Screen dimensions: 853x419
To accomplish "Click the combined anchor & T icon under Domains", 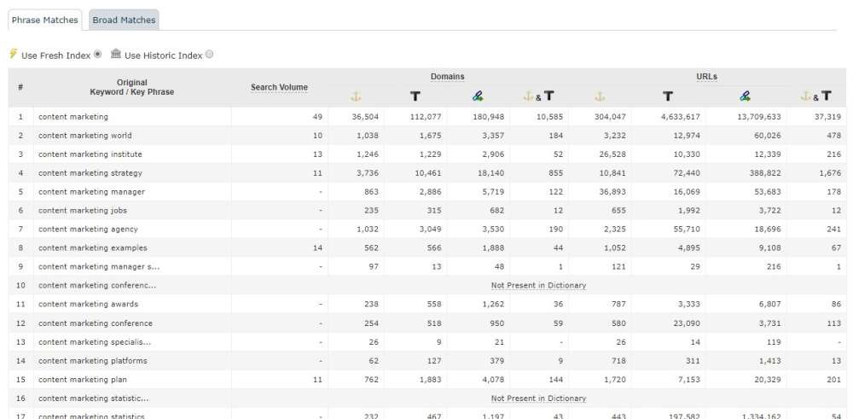I will (x=538, y=96).
